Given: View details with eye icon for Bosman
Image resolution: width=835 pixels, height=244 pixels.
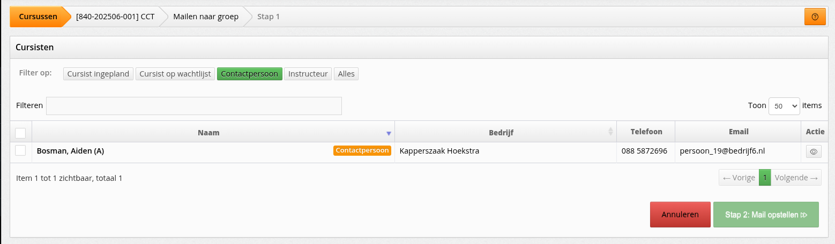Looking at the screenshot, I should click(x=813, y=151).
